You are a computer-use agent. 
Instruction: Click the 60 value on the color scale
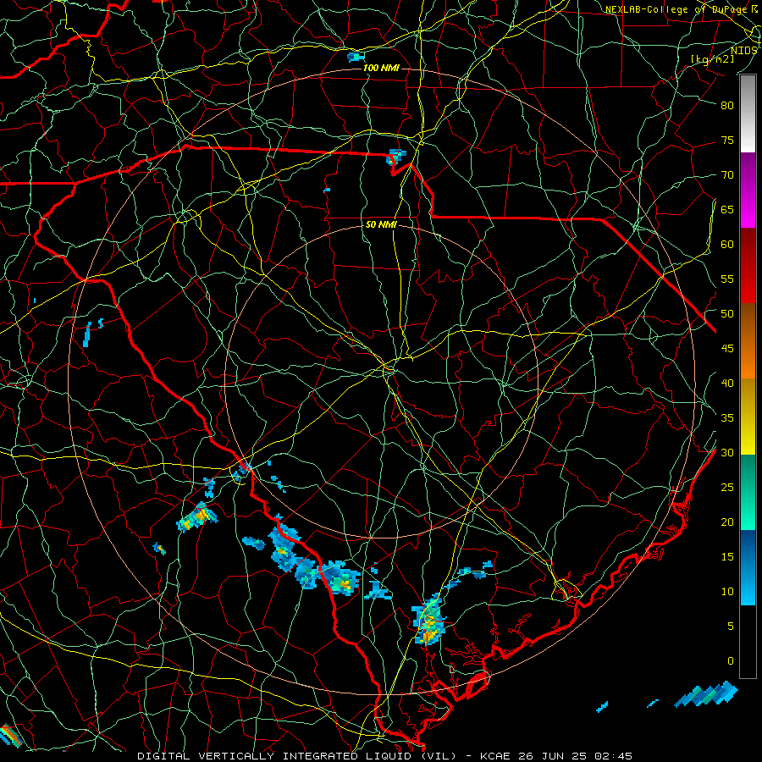727,245
